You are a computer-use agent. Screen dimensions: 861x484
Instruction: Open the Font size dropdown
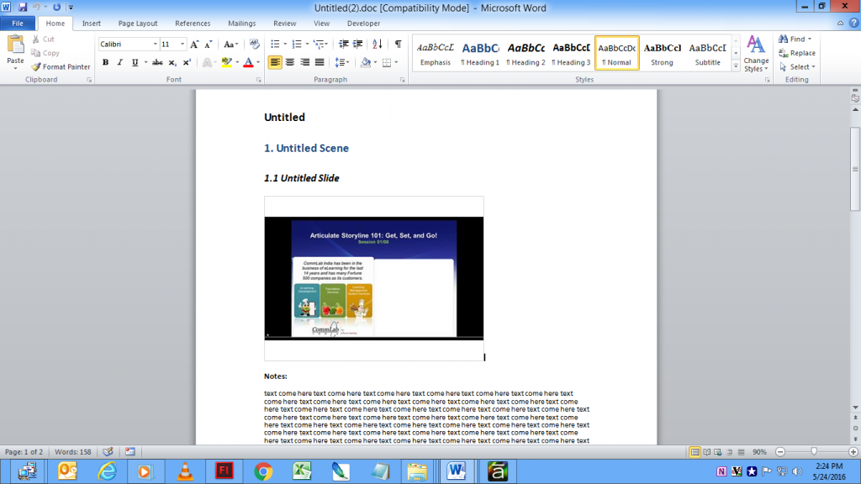coord(182,44)
